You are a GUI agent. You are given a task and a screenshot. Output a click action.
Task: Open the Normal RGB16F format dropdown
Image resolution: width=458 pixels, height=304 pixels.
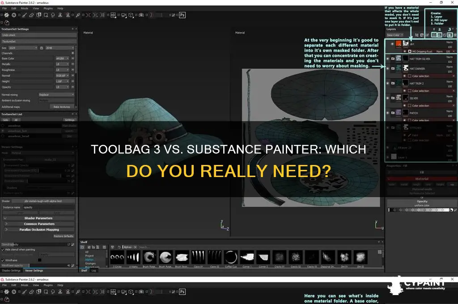pyautogui.click(x=62, y=76)
